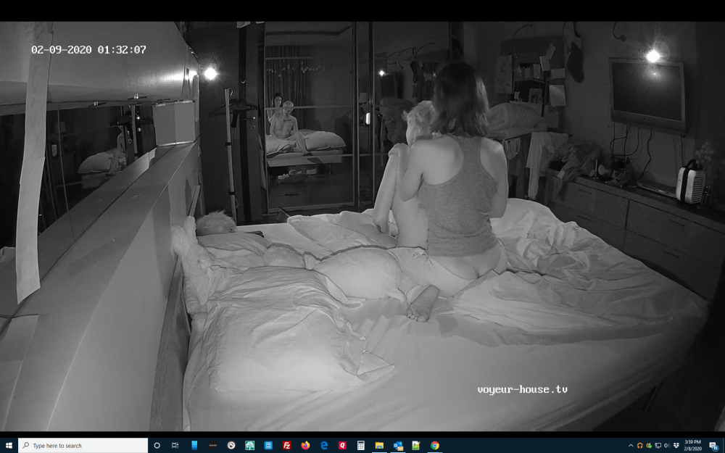Image resolution: width=725 pixels, height=453 pixels.
Task: Open Cortana from the taskbar
Action: tap(157, 446)
